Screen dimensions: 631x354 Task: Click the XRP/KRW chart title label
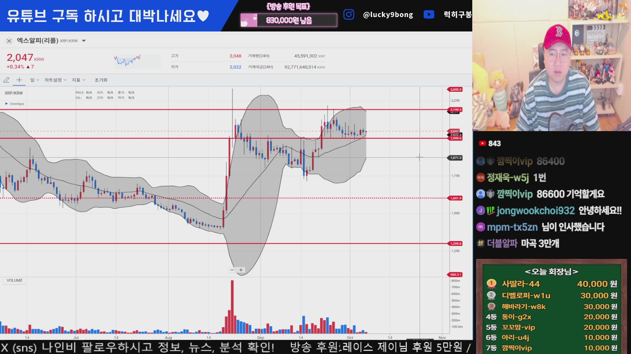[x=14, y=93]
